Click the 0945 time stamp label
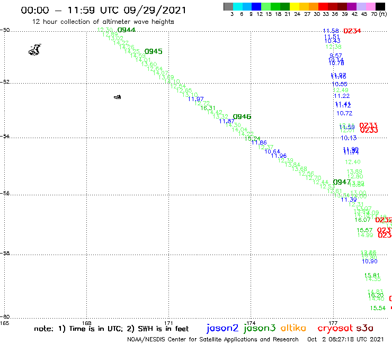The width and height of the screenshot is (392, 344). point(154,51)
